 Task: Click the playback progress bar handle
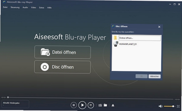pyautogui.click(x=8, y=97)
